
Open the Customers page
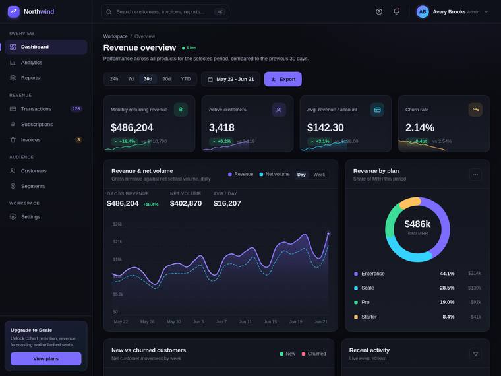point(46,171)
